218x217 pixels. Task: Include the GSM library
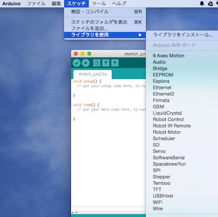point(182,106)
